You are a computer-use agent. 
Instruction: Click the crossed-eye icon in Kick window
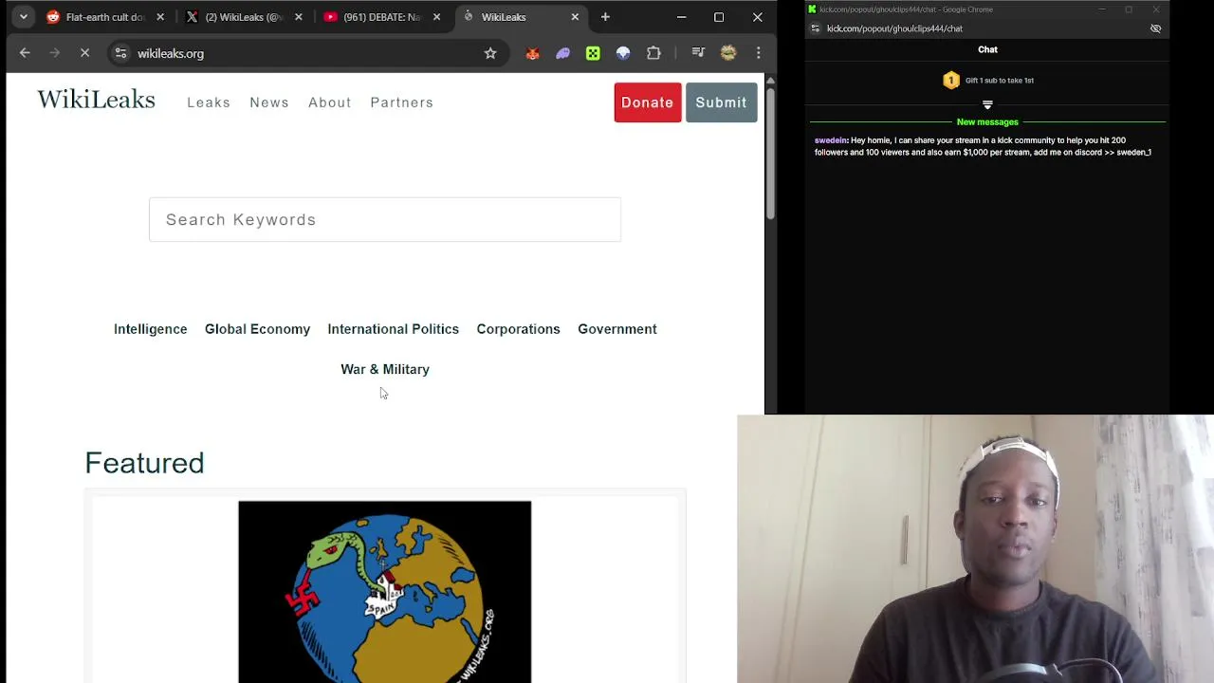pyautogui.click(x=1155, y=28)
